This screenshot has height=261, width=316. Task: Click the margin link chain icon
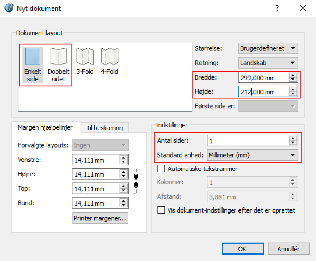coord(136,181)
